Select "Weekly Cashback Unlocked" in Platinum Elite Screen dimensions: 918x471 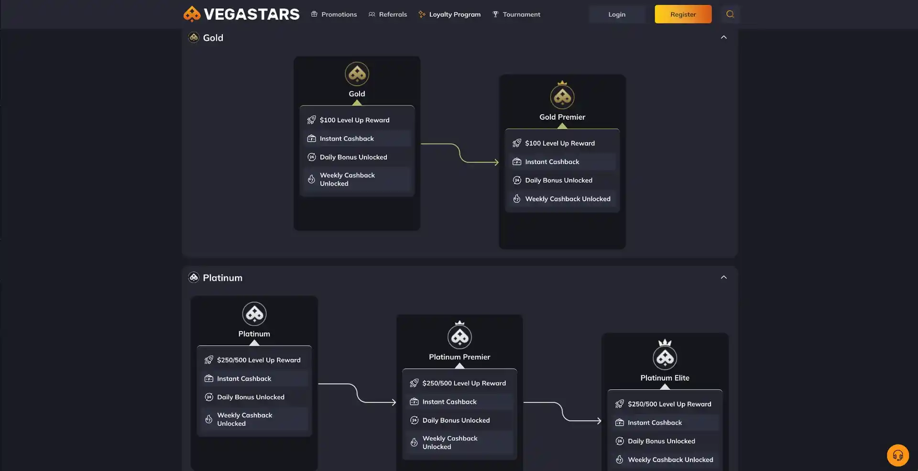pos(670,460)
